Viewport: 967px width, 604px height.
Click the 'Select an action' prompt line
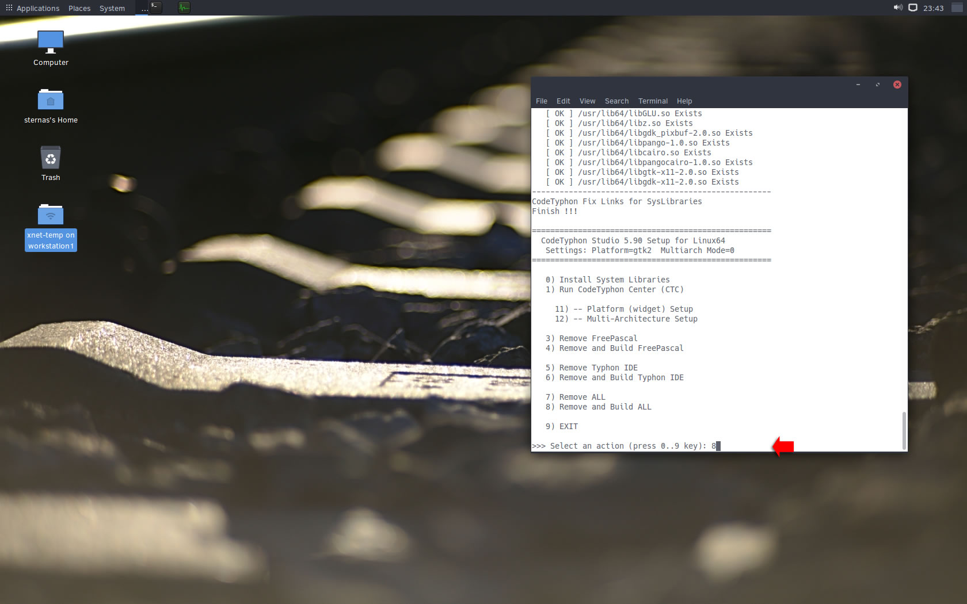(626, 446)
